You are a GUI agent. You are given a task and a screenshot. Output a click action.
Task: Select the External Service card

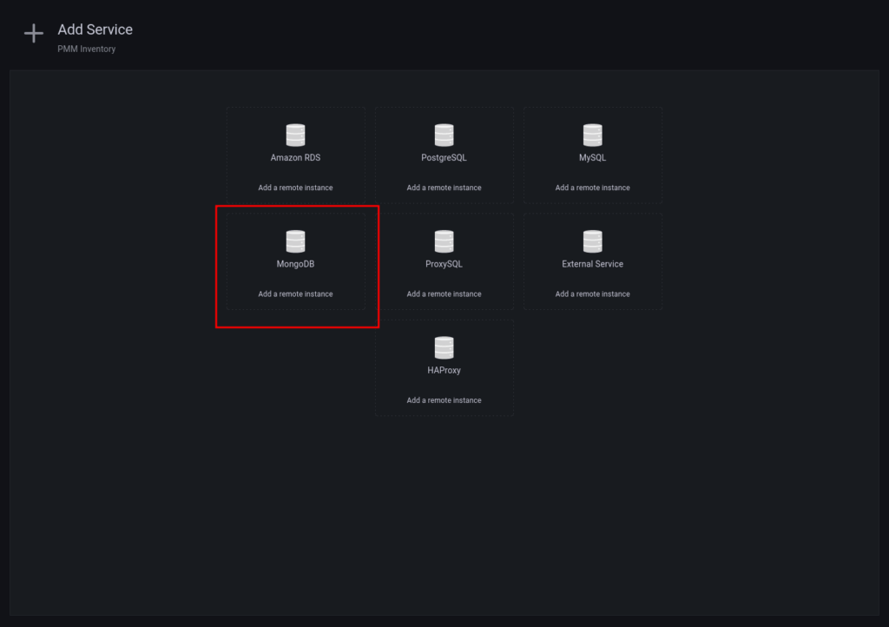click(x=592, y=261)
